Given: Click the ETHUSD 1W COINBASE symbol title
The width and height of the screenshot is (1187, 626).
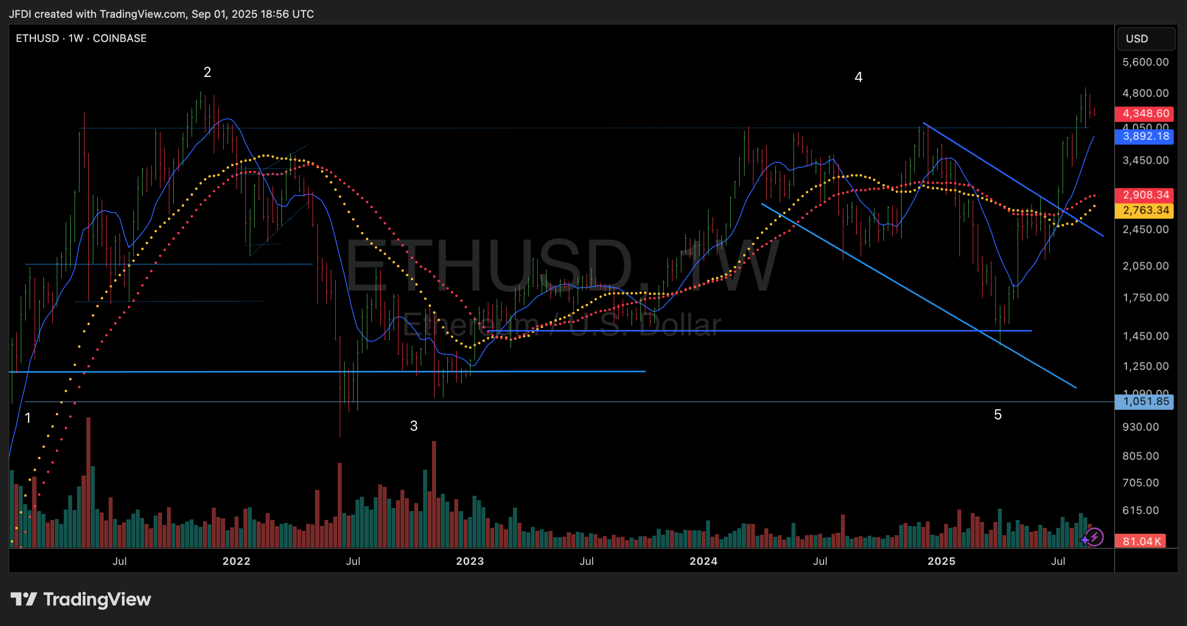Looking at the screenshot, I should (x=81, y=38).
